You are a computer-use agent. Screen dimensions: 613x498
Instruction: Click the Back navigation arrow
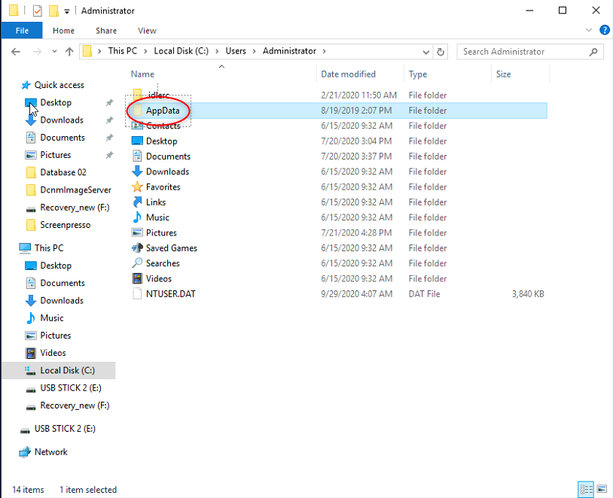(x=17, y=52)
